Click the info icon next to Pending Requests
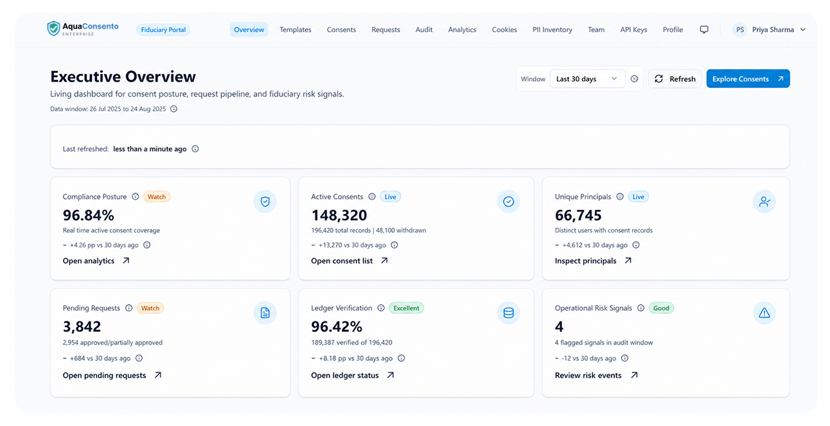This screenshot has height=426, width=830. click(129, 308)
